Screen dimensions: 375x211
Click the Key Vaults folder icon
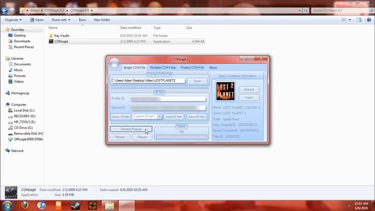51,35
